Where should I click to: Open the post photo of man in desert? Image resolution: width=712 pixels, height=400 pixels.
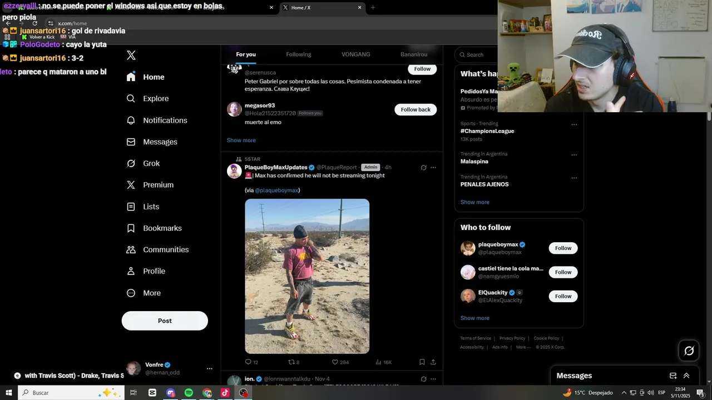(307, 276)
